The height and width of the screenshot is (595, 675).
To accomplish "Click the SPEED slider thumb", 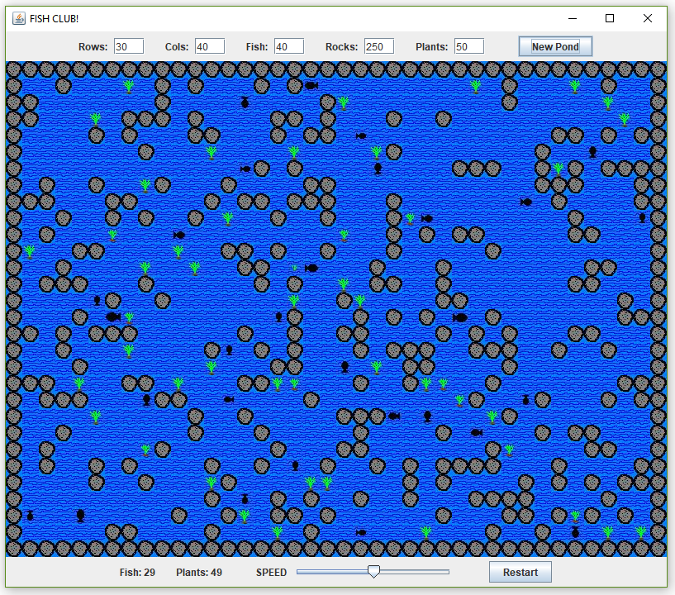I will click(x=373, y=572).
